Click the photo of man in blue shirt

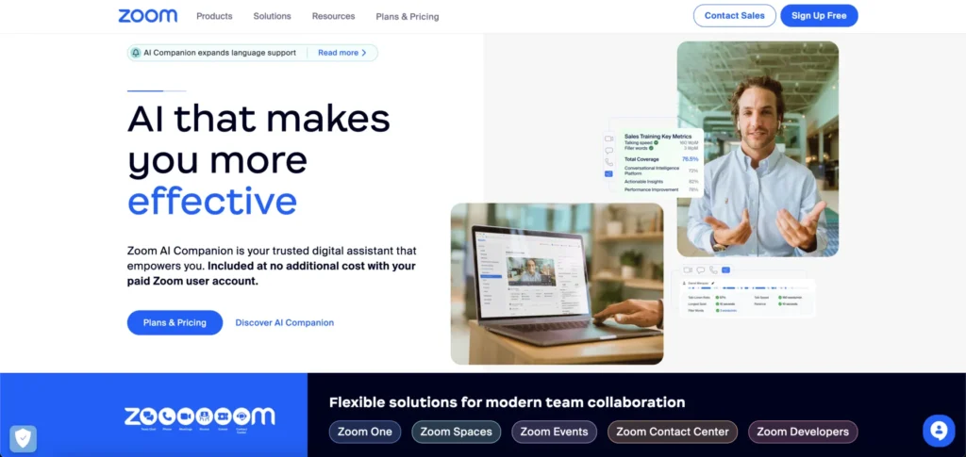tap(758, 149)
